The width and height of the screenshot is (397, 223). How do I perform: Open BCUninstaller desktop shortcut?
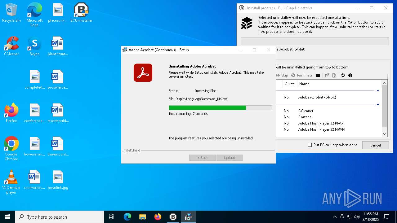[81, 13]
